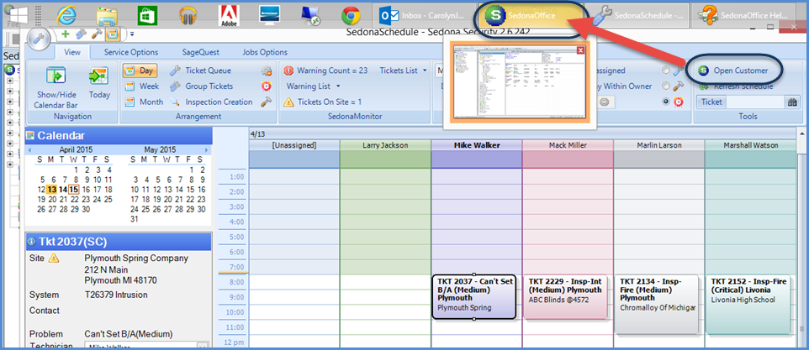This screenshot has width=809, height=350.
Task: Select the View ribbon tab
Action: coord(72,52)
